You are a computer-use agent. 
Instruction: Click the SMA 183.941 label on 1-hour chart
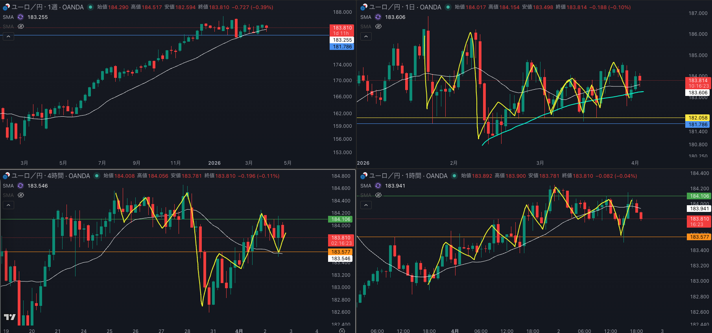point(395,186)
